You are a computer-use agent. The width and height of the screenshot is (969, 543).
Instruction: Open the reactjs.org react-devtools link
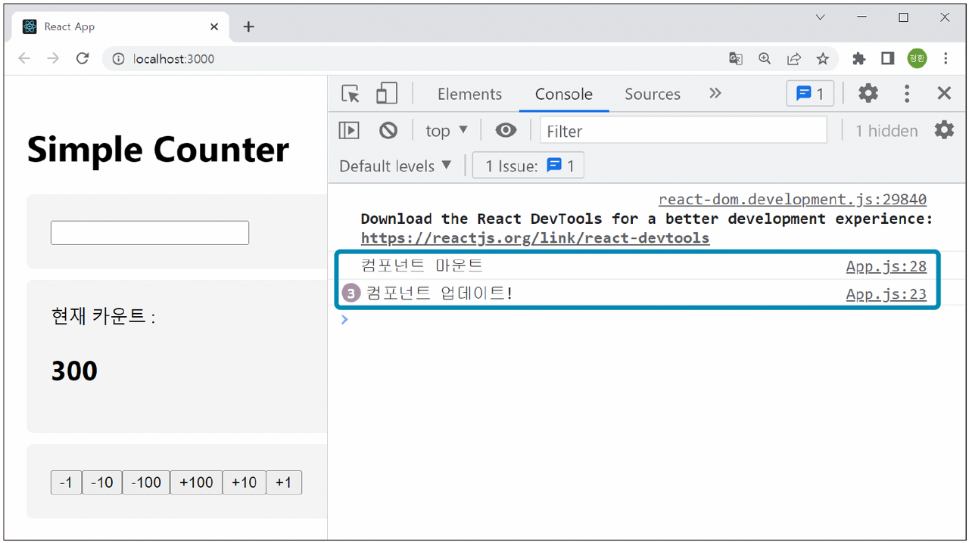[535, 237]
